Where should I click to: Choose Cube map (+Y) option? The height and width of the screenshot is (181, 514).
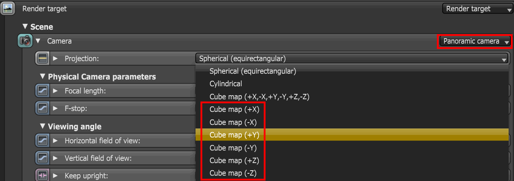234,135
